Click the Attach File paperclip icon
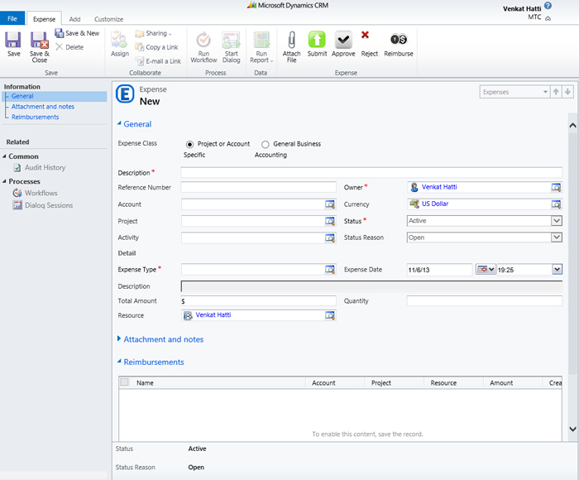This screenshot has height=480, width=579. pos(291,41)
